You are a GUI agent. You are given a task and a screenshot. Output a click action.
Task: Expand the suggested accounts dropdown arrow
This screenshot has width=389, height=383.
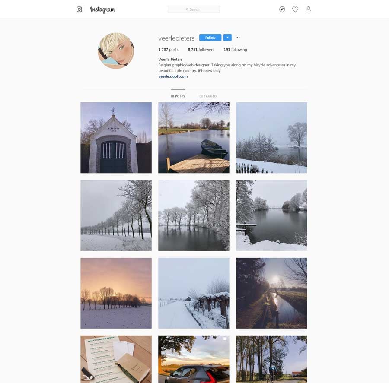227,38
